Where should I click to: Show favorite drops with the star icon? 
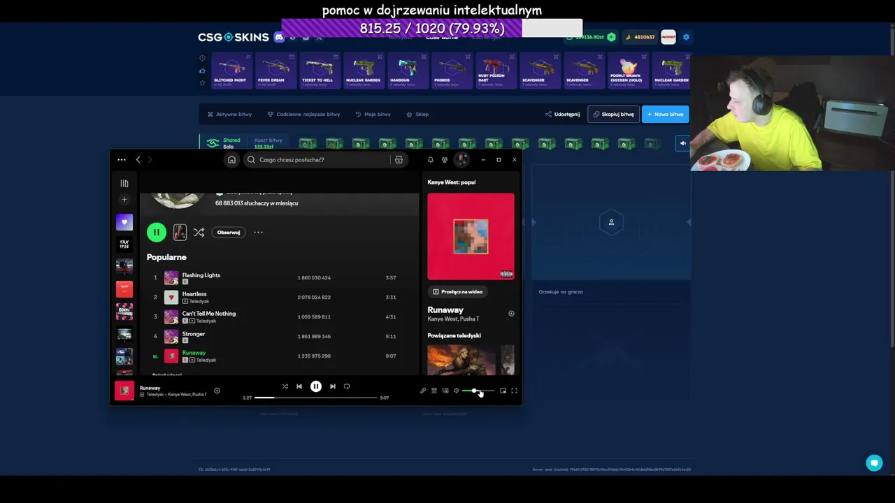203,83
